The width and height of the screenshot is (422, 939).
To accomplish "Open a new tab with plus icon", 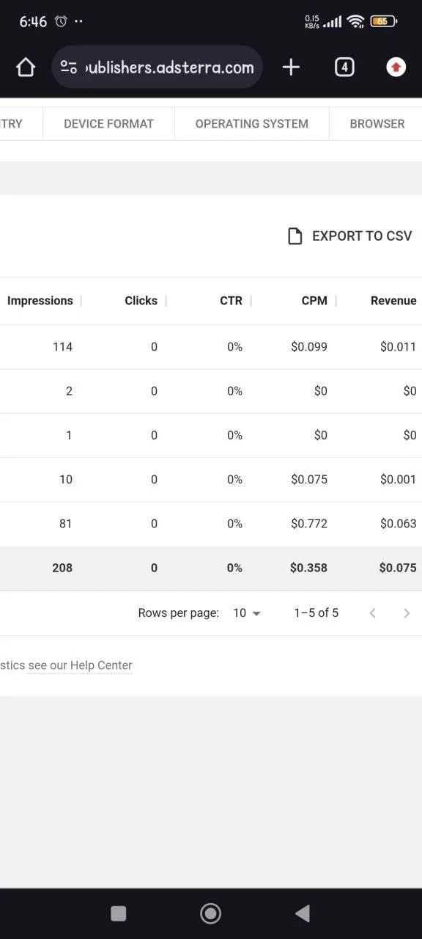I will click(291, 67).
